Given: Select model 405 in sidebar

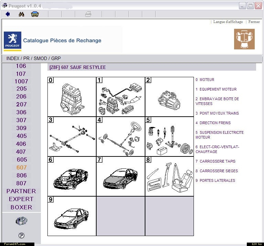Looking at the screenshot, I should click(x=22, y=136).
